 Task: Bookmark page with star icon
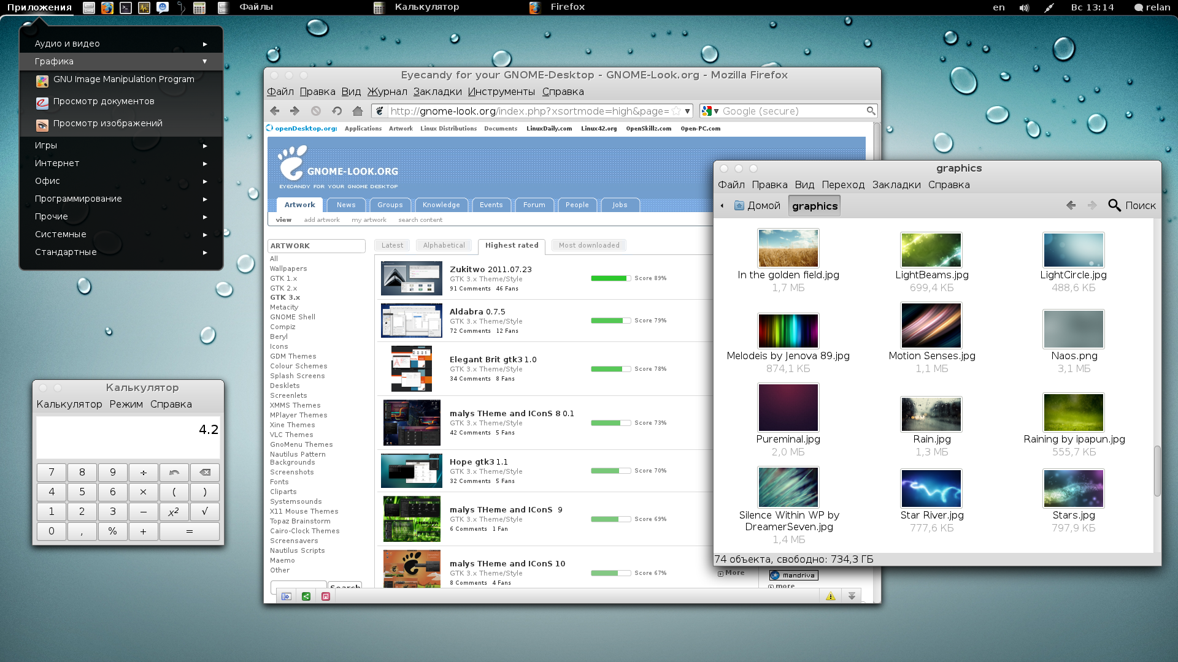[676, 111]
